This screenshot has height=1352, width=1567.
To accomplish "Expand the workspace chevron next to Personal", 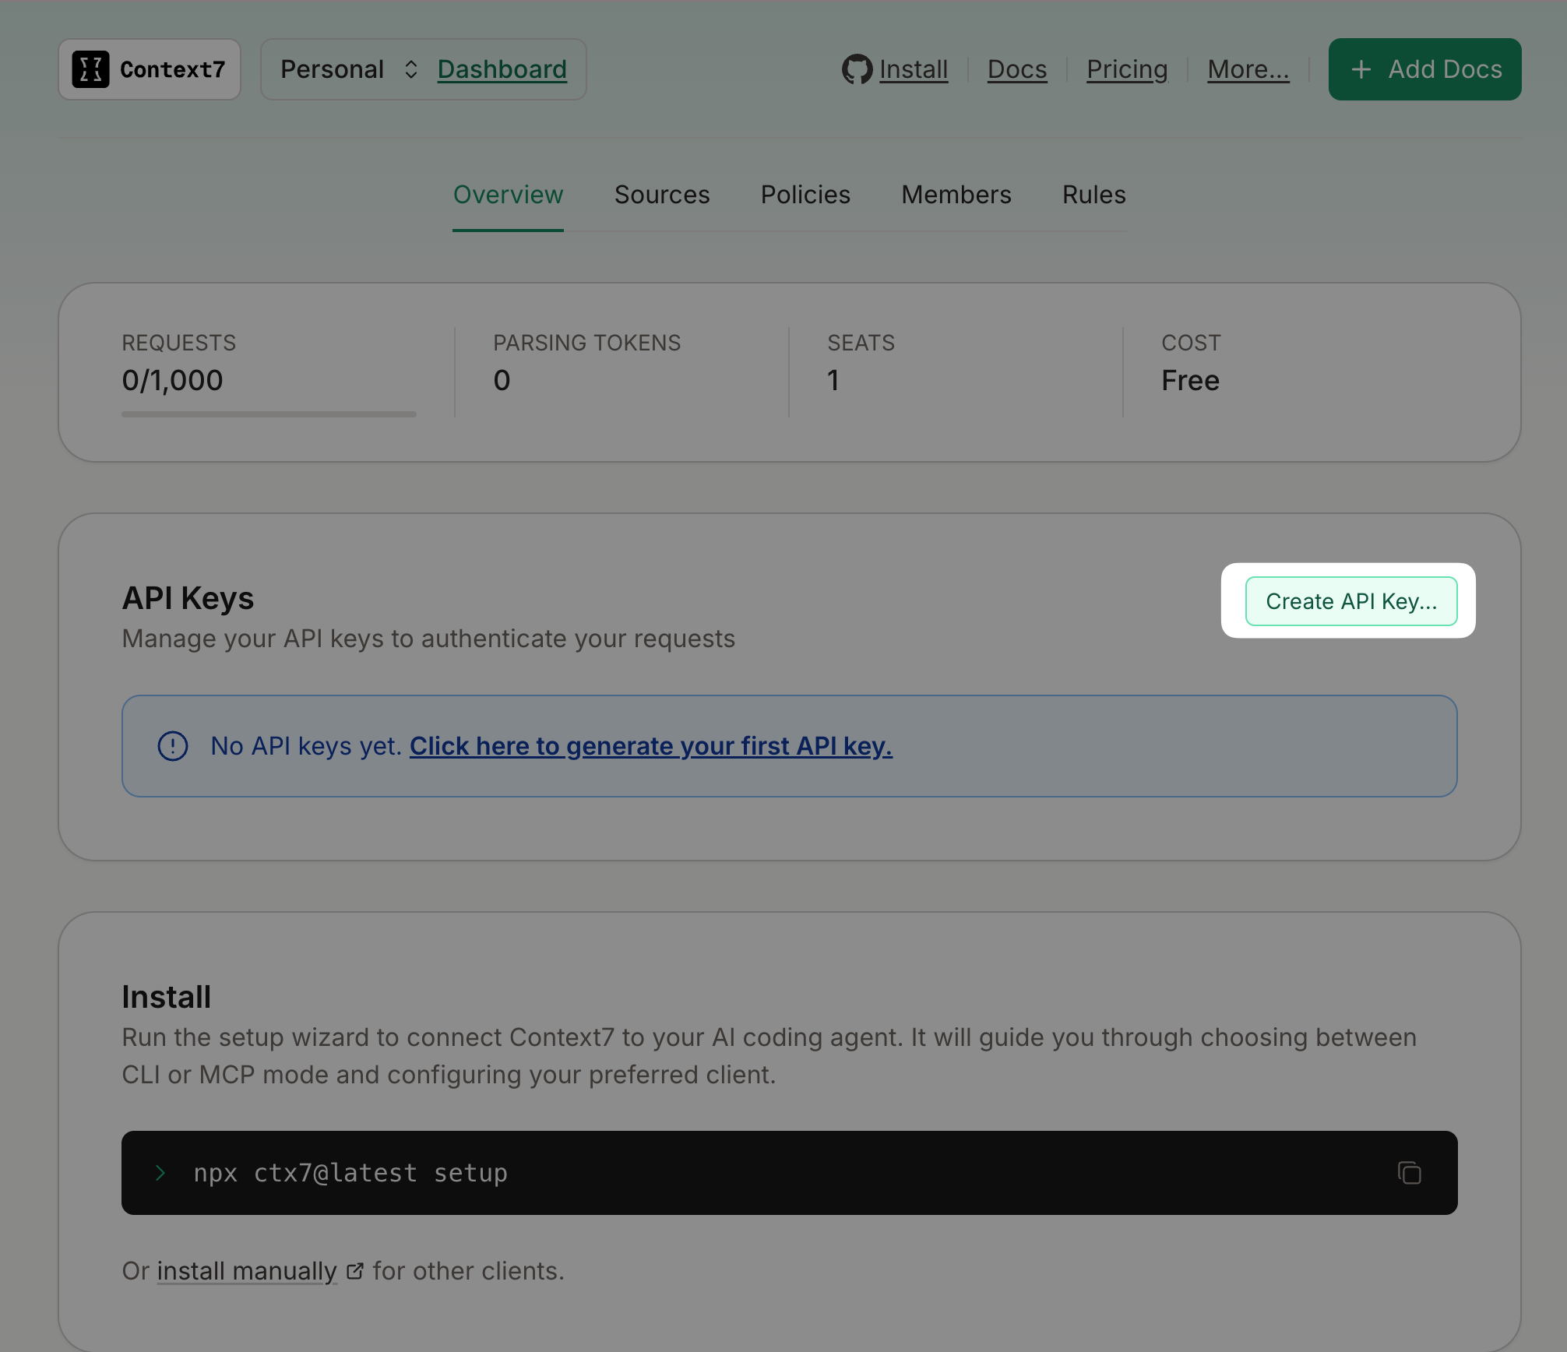I will coord(410,69).
